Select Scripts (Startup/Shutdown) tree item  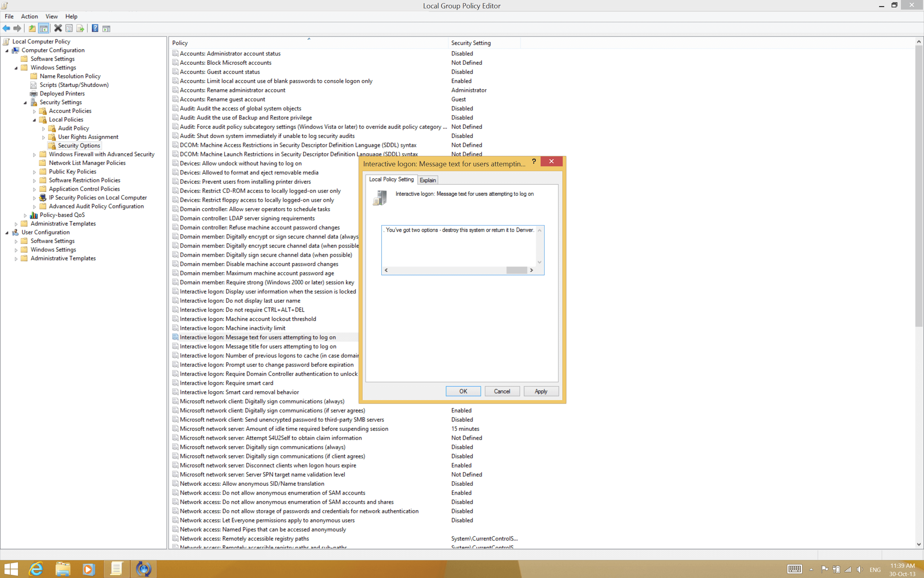click(74, 85)
